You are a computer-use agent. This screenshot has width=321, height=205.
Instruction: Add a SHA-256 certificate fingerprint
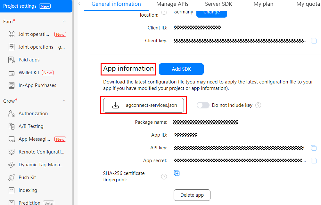coord(177,173)
